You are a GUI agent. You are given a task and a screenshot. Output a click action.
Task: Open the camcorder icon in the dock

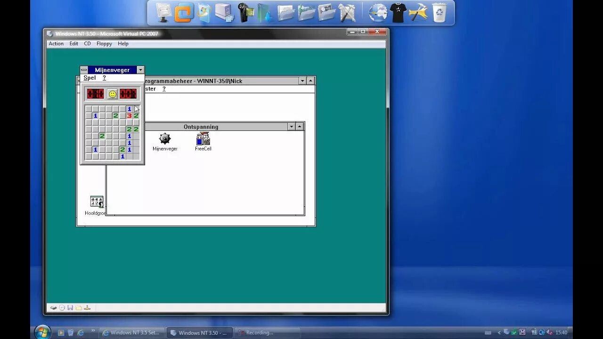click(245, 13)
